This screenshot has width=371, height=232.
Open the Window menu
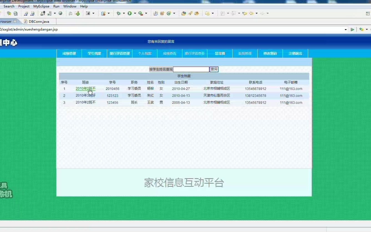[x=70, y=6]
